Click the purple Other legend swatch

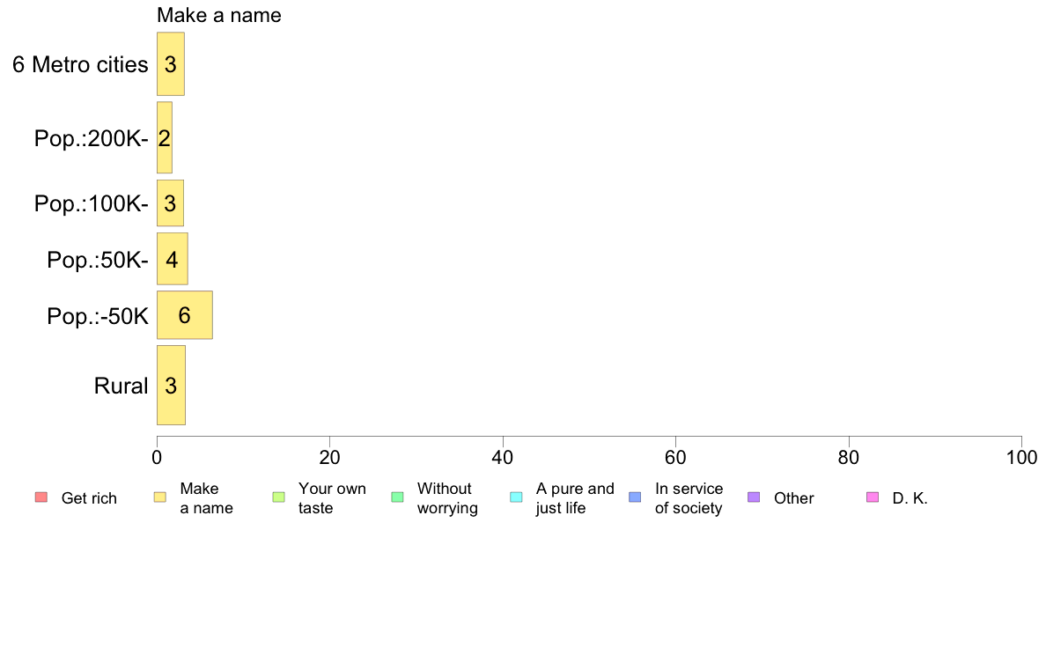(x=754, y=497)
